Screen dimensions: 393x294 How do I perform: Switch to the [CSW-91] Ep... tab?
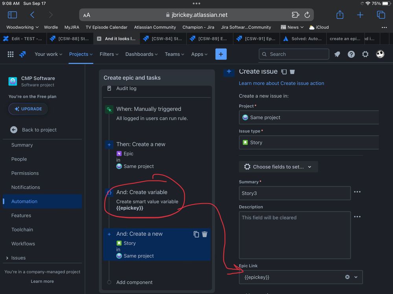[256, 39]
